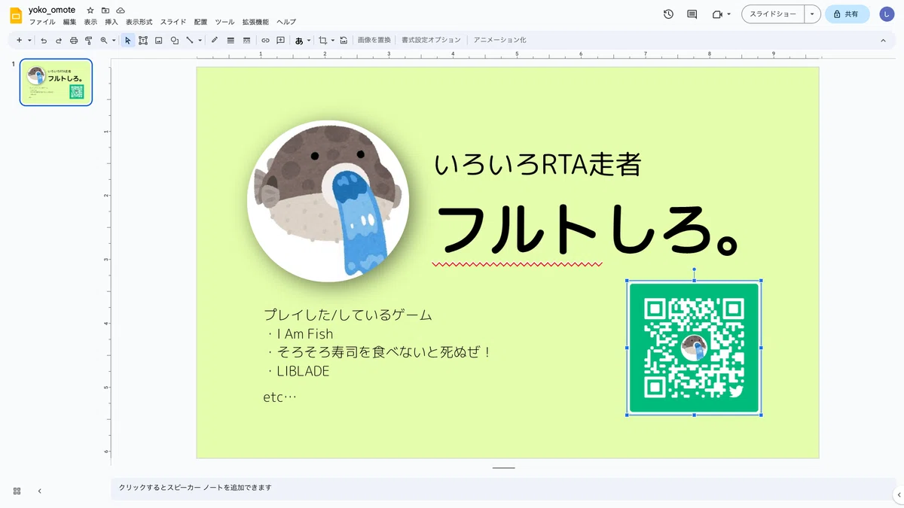Expand the mask image dropdown arrow

(x=333, y=40)
